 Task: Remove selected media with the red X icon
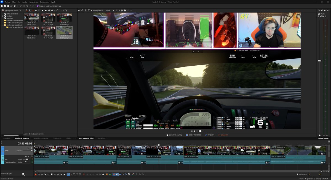pyautogui.click(x=33, y=10)
